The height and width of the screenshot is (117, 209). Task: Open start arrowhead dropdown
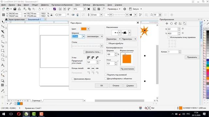click(x=120, y=32)
